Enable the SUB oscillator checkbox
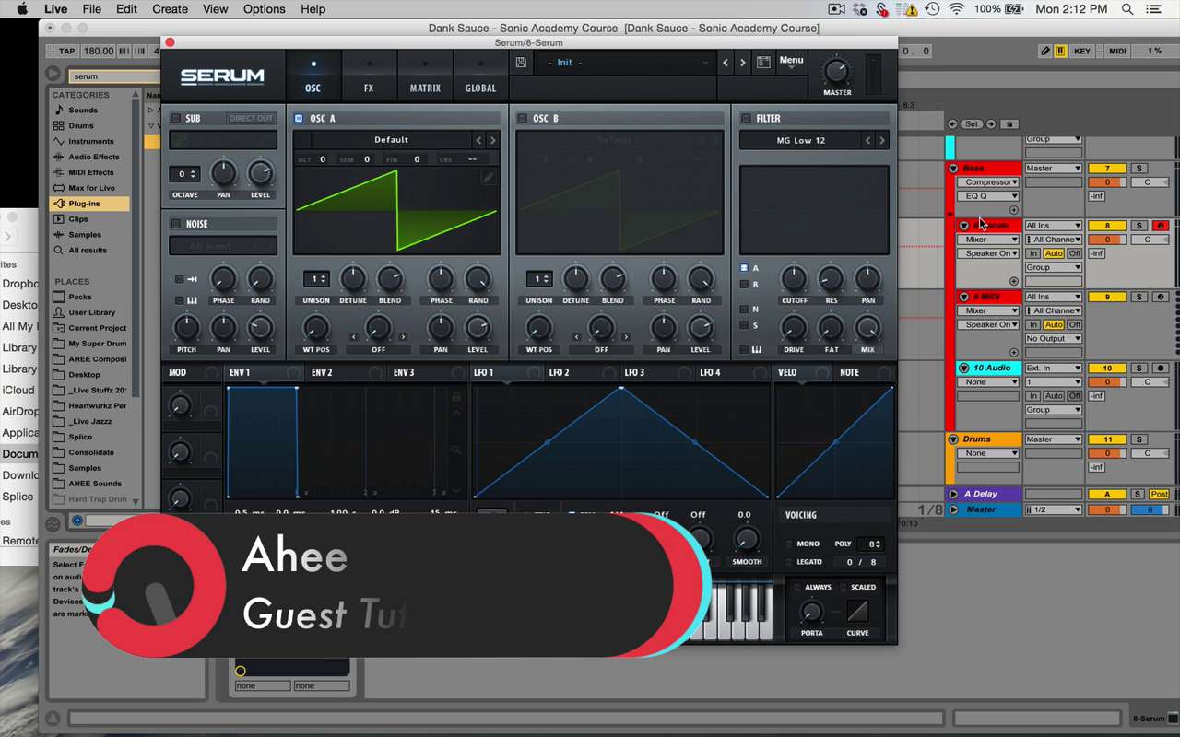Viewport: 1180px width, 737px height. [176, 119]
